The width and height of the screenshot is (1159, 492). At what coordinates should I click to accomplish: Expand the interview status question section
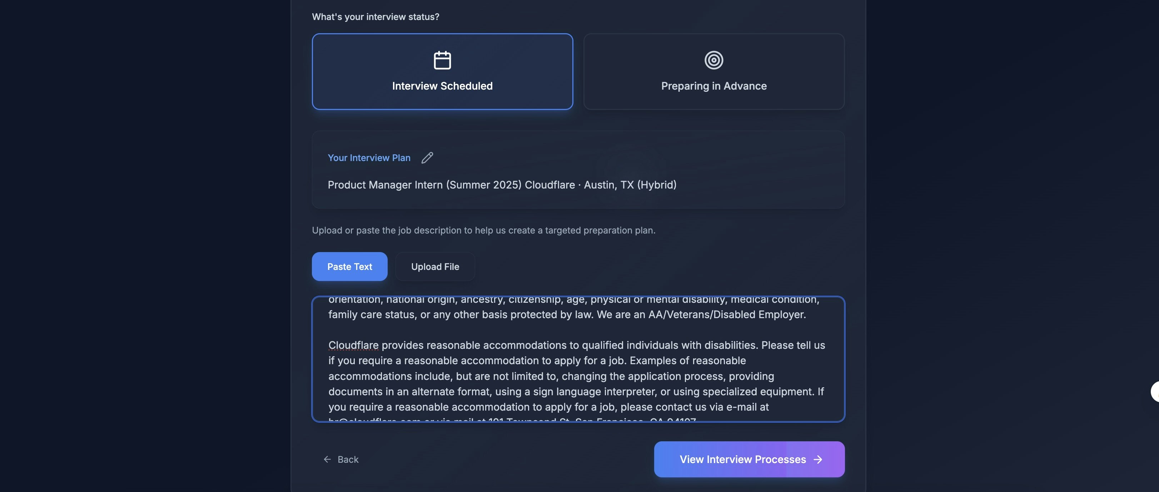[376, 16]
